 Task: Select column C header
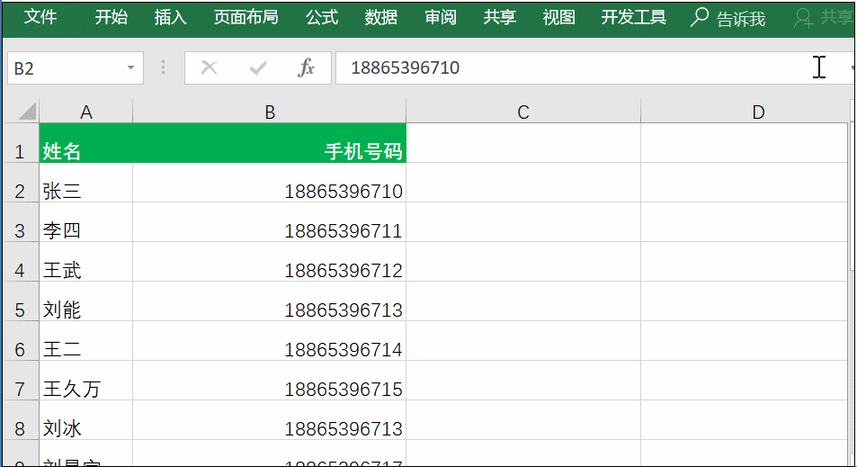click(x=523, y=112)
